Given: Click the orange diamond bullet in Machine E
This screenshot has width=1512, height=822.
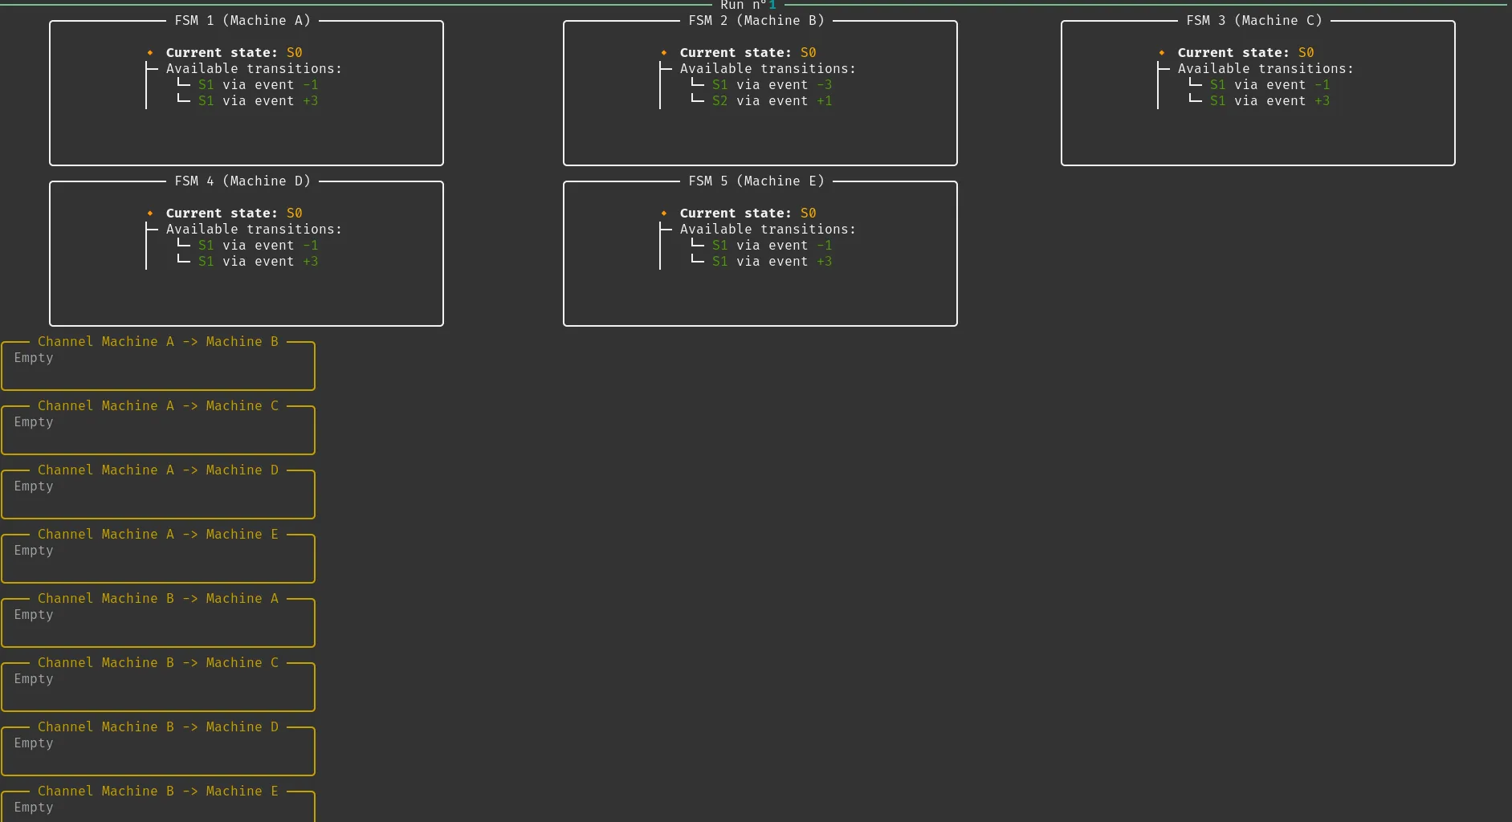Looking at the screenshot, I should [x=664, y=214].
